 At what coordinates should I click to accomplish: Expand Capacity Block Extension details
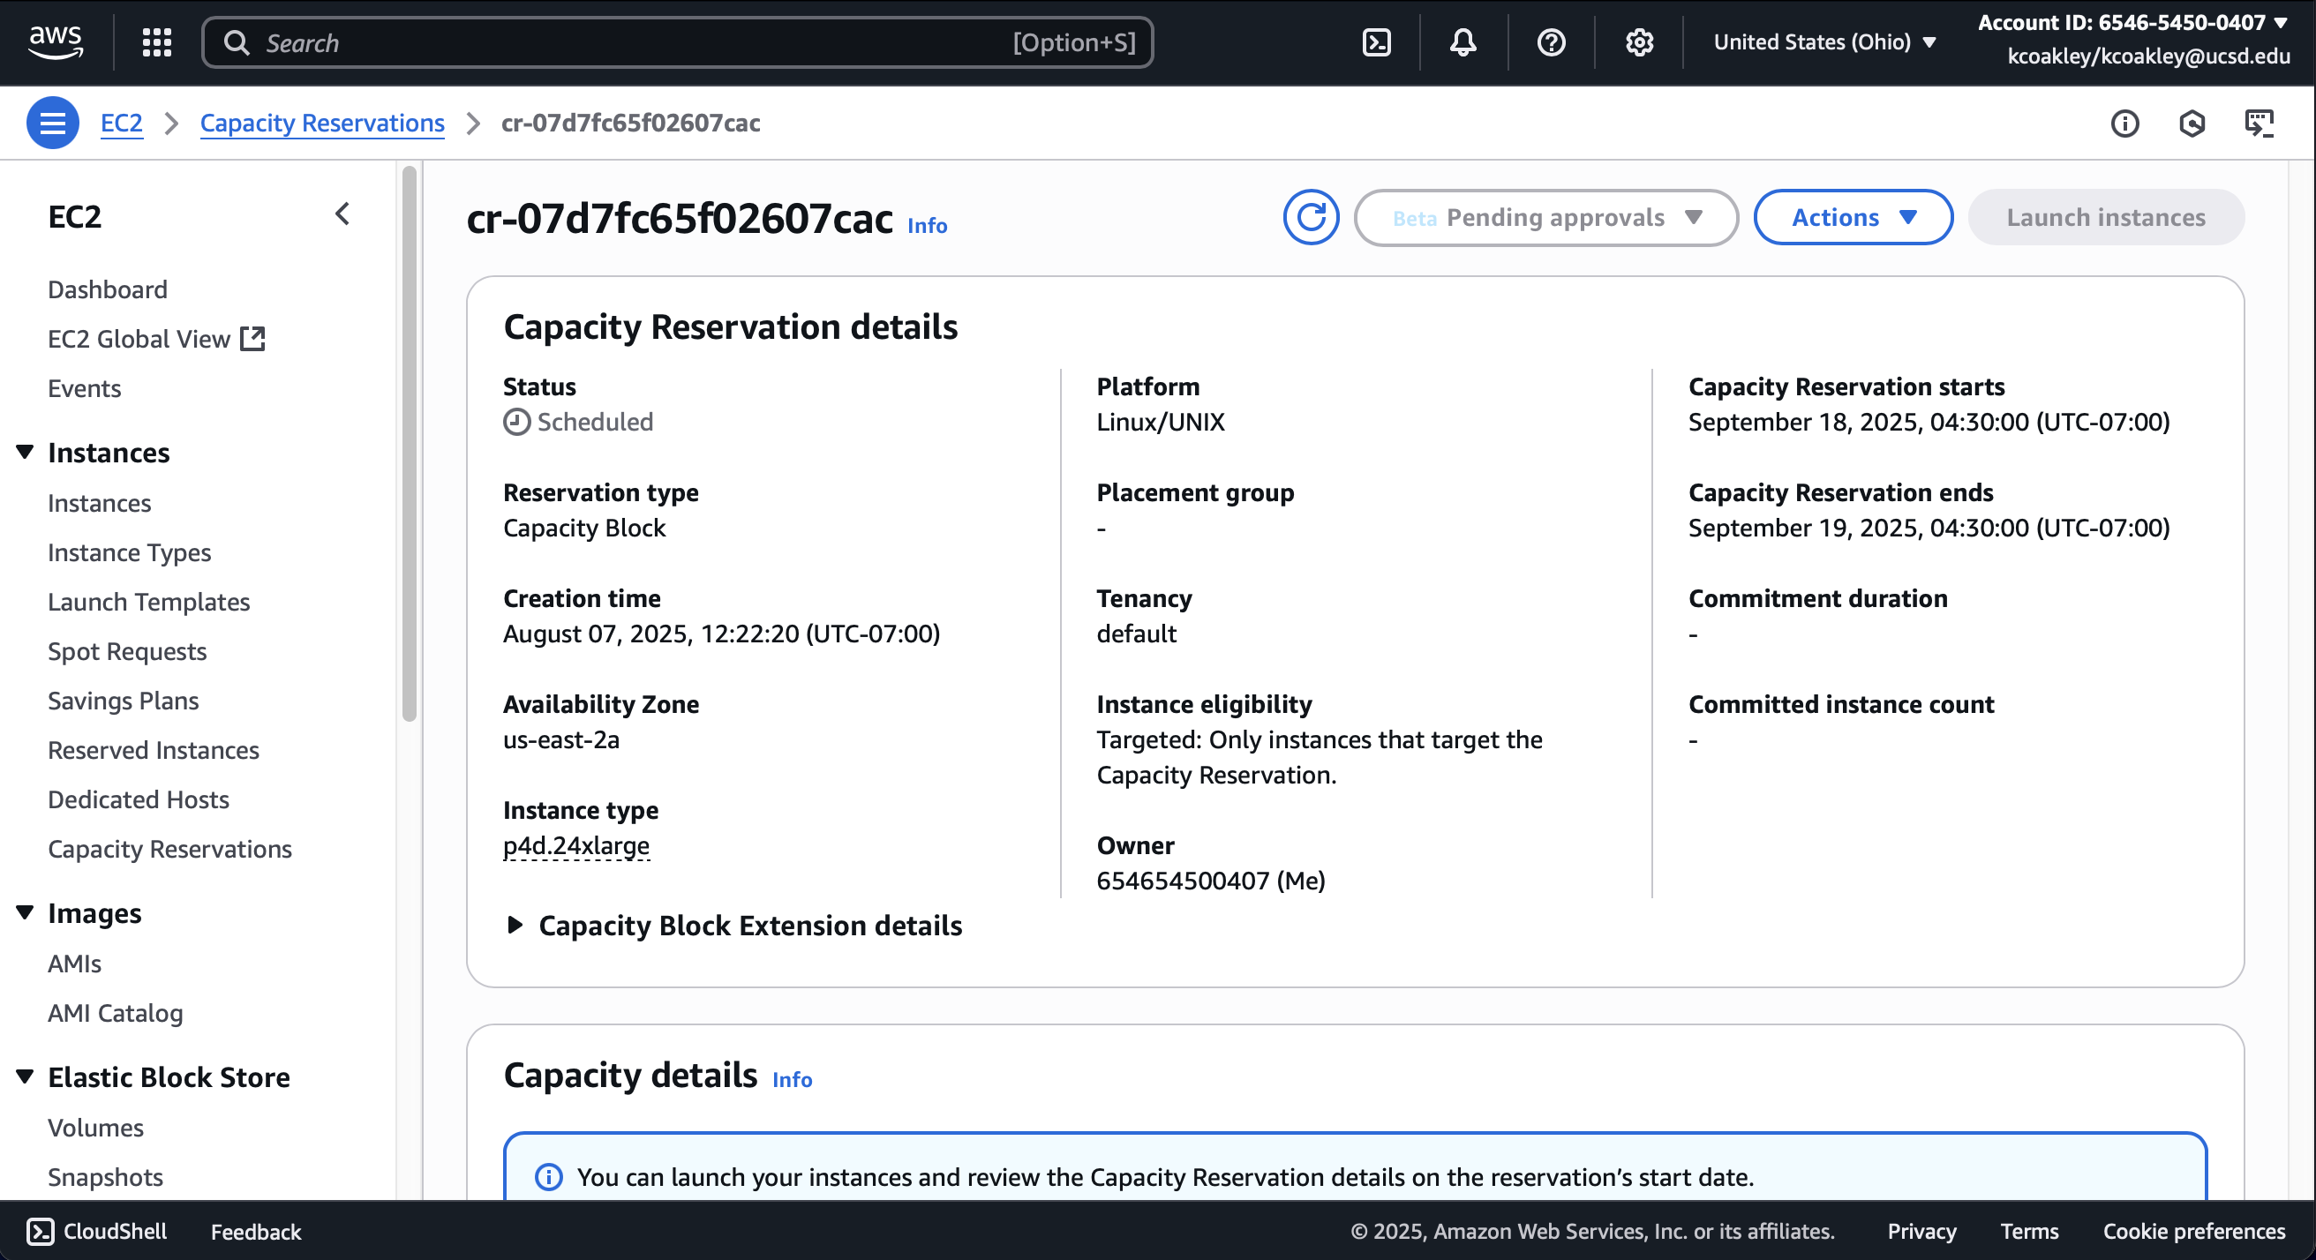515,925
